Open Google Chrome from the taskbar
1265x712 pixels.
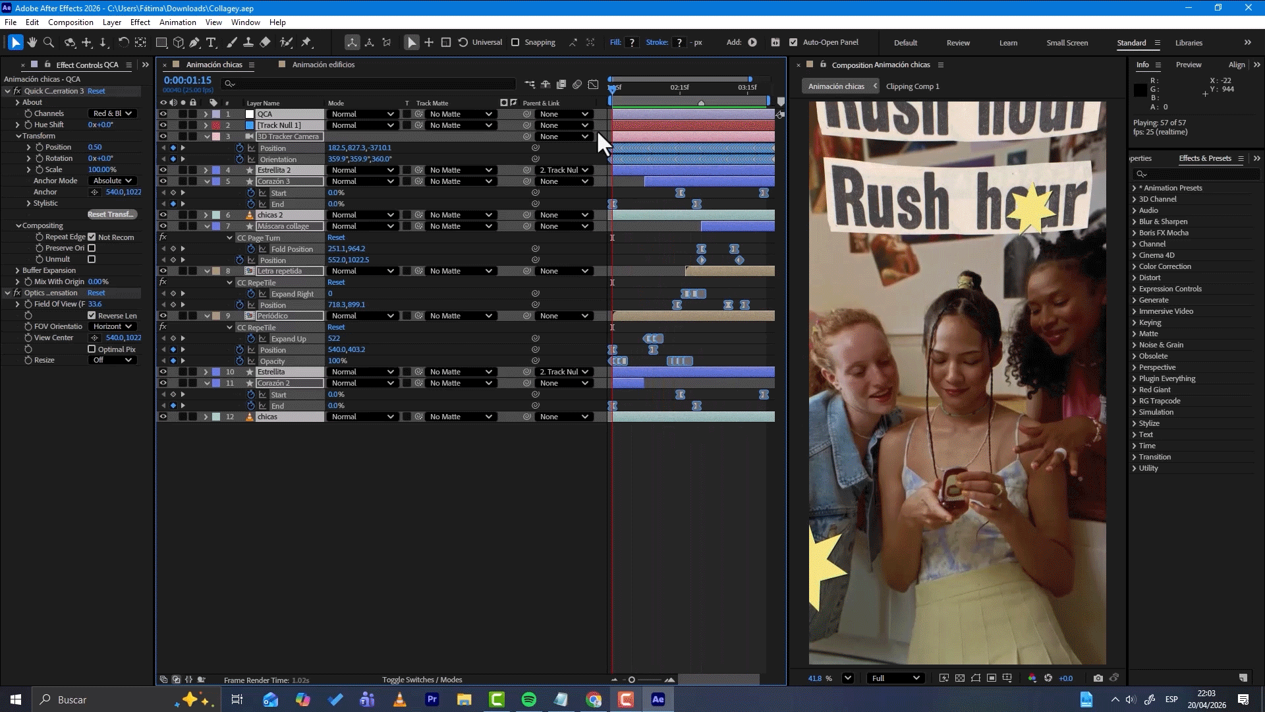[x=594, y=699]
